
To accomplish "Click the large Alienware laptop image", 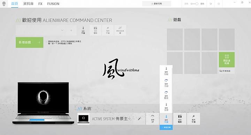I will point(43,103).
